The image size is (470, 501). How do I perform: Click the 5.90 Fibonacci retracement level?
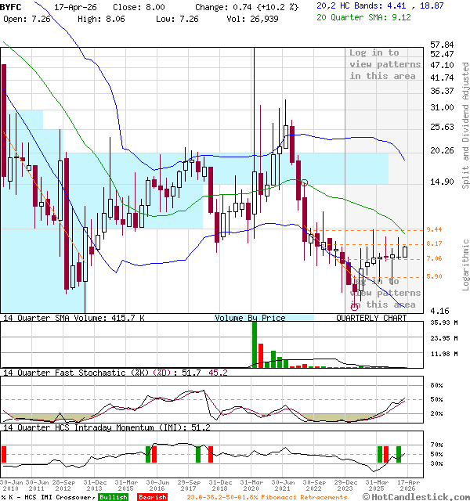[435, 276]
